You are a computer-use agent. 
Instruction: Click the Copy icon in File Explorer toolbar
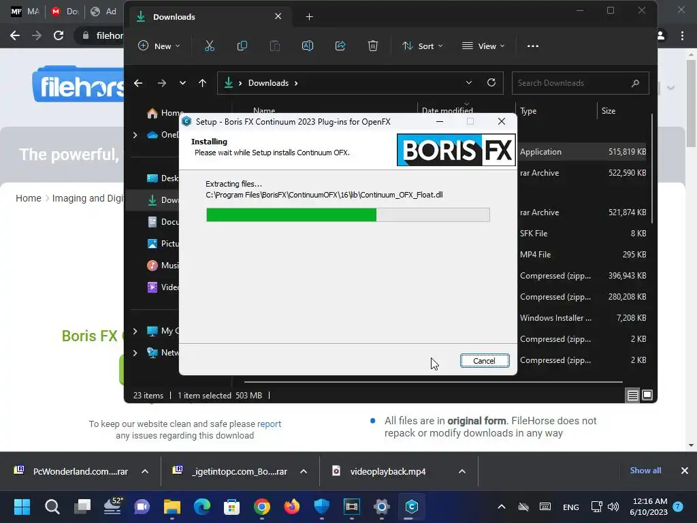pos(242,46)
